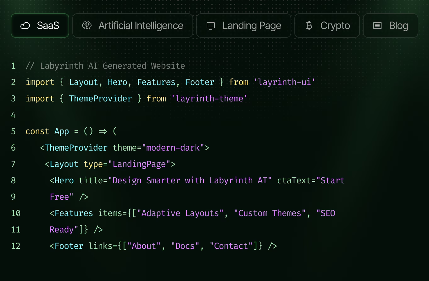The height and width of the screenshot is (281, 429).
Task: Open the Blog template tab
Action: pos(390,25)
